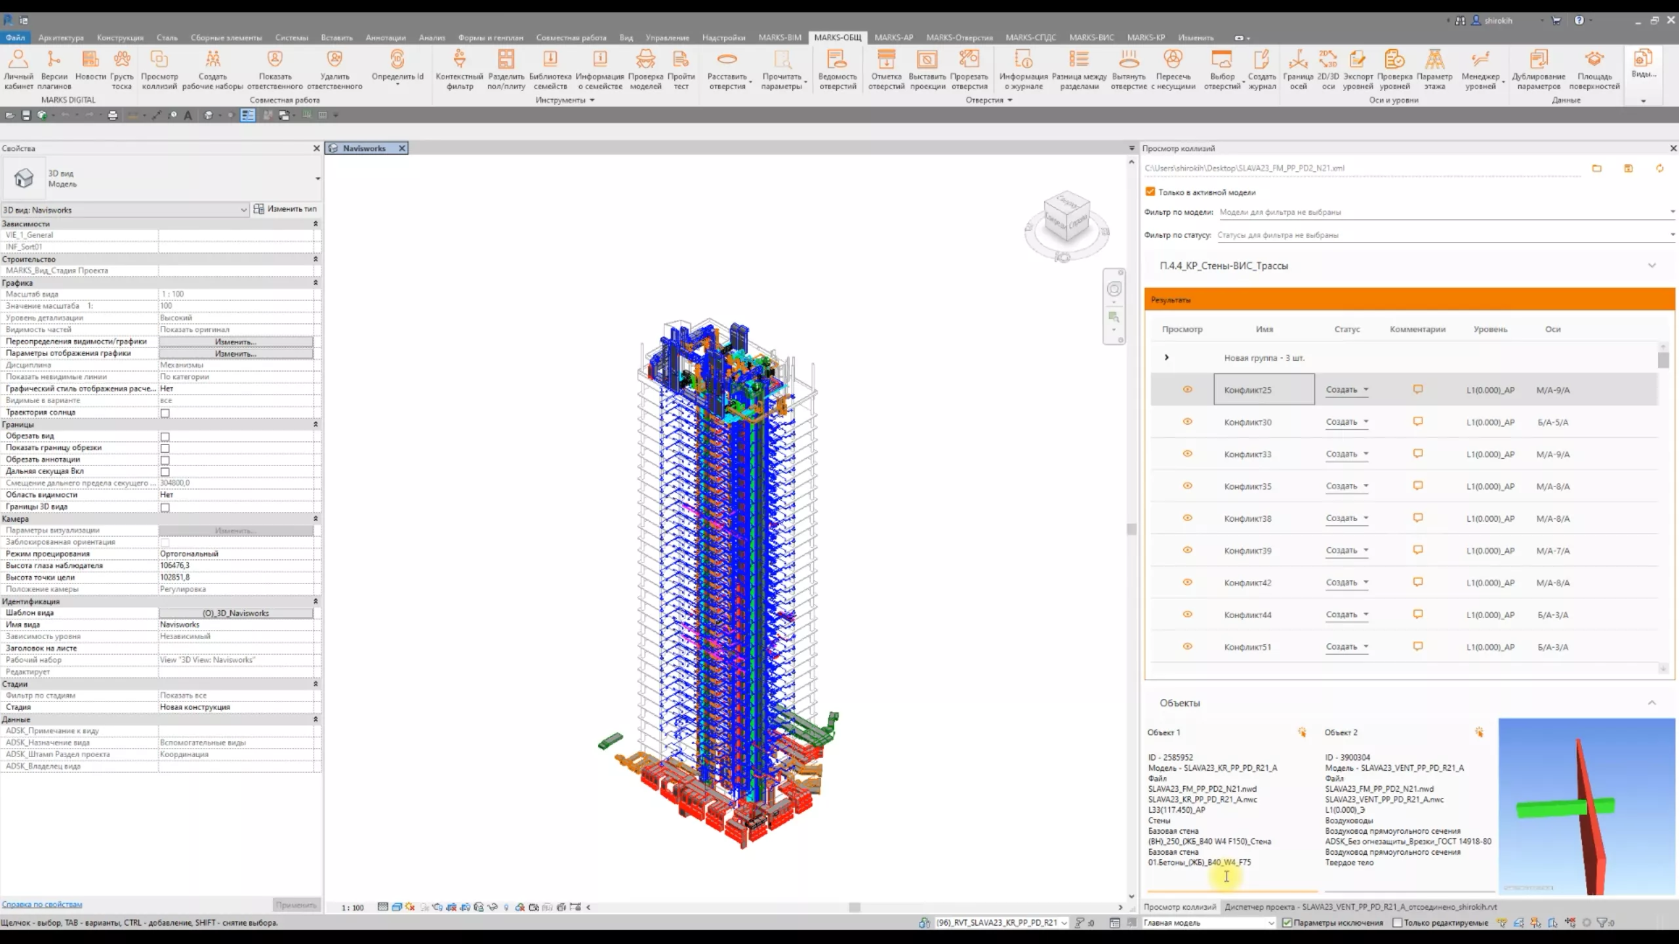Click the Граница осей icon

pos(1297,60)
